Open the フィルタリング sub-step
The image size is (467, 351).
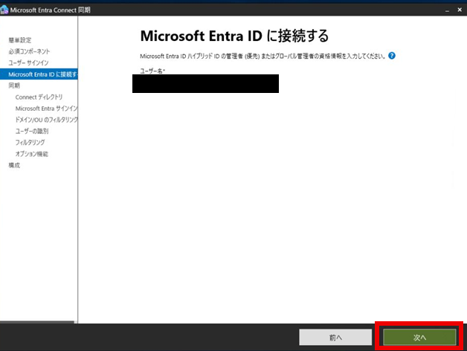(x=30, y=142)
